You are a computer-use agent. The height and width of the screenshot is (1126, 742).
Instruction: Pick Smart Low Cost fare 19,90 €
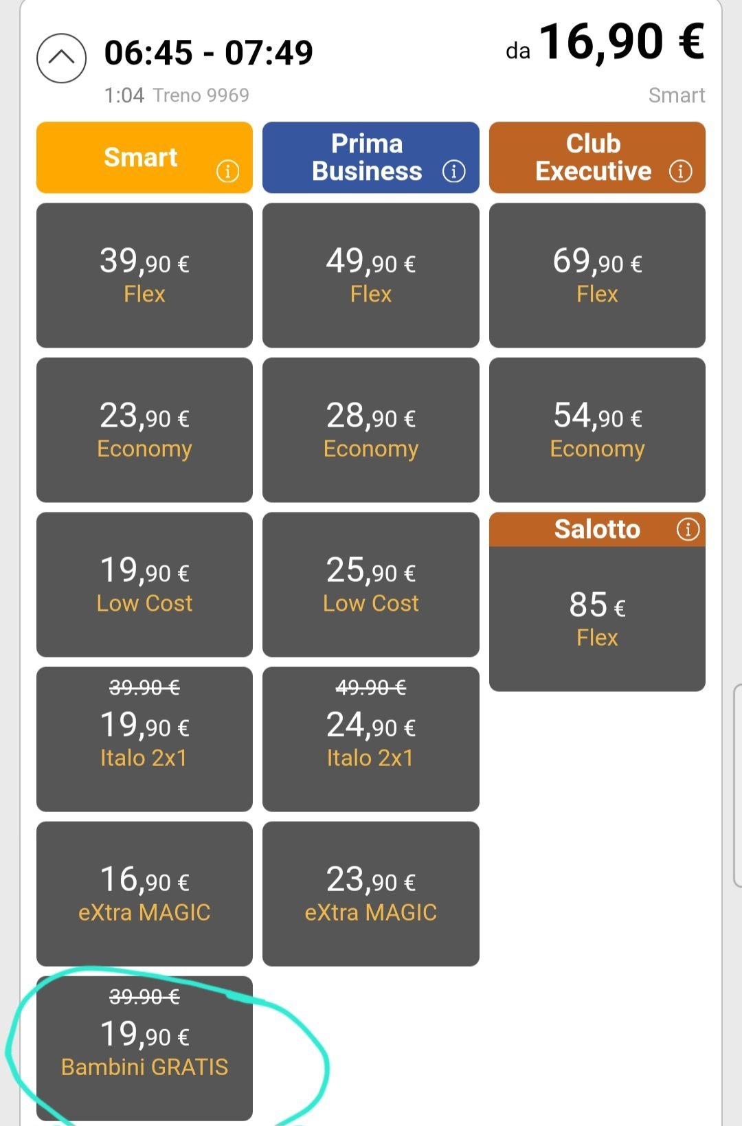click(x=144, y=585)
